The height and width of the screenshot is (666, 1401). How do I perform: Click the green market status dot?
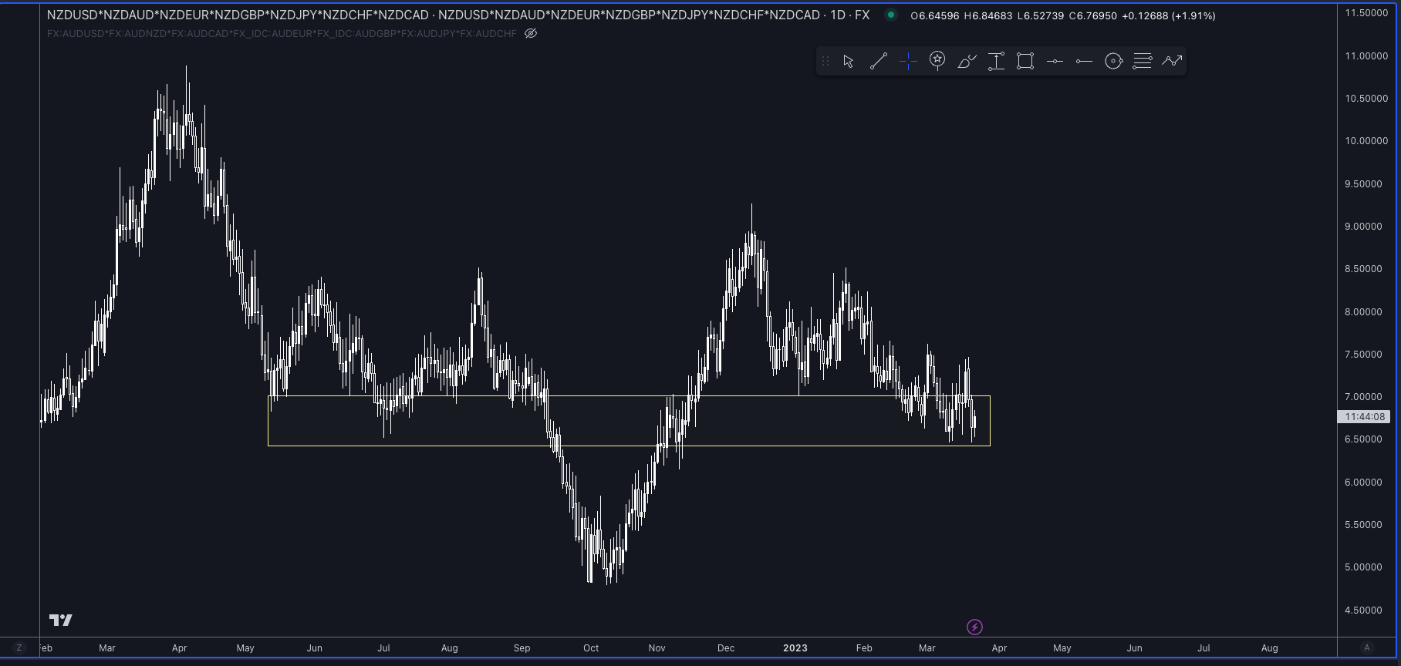click(x=891, y=15)
